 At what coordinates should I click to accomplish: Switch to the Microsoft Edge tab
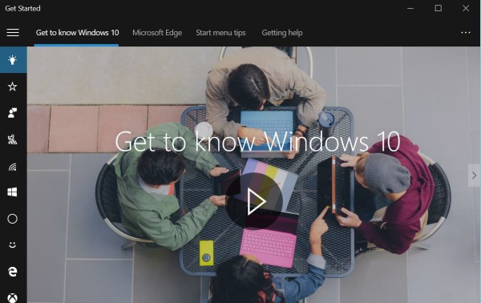157,33
